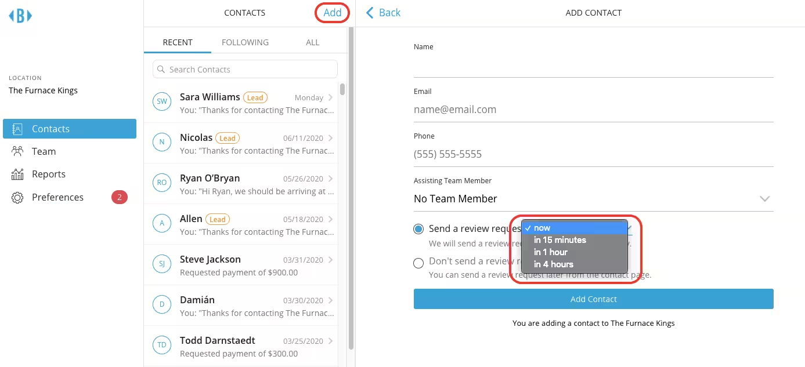This screenshot has height=367, width=805.
Task: Click the Lead tag on Sara Williams
Action: click(255, 97)
